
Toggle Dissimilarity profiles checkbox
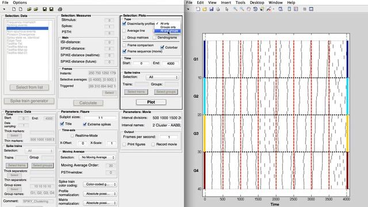[x=124, y=24]
